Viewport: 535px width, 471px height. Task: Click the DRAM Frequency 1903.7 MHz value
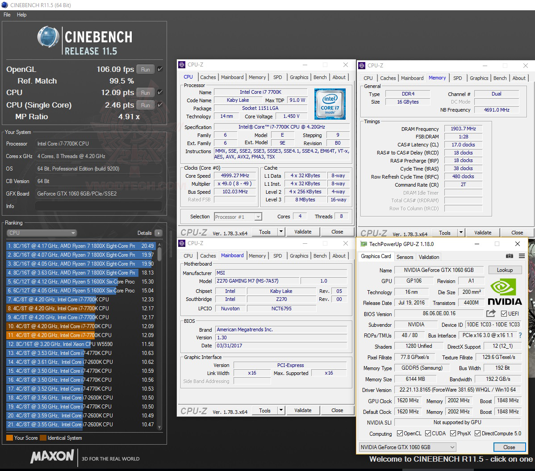pyautogui.click(x=463, y=129)
